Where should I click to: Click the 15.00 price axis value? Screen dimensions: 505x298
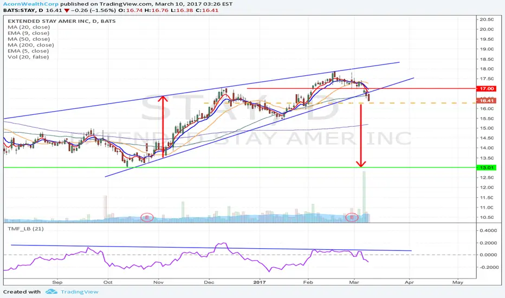tap(487, 128)
